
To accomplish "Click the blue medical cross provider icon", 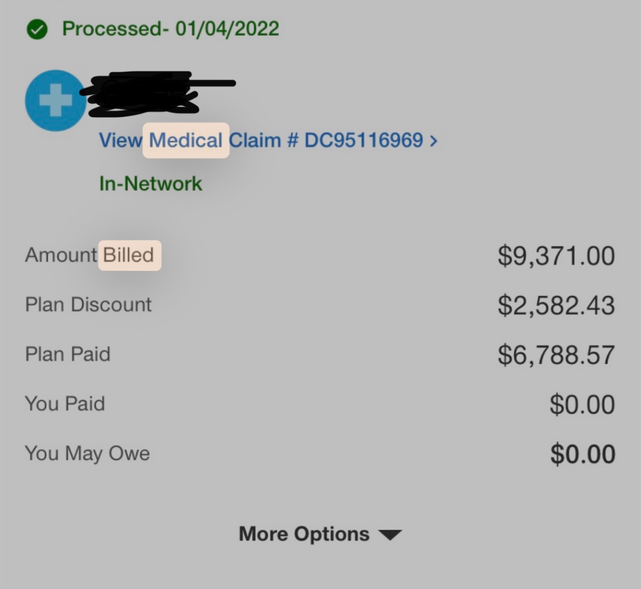I will (x=56, y=101).
